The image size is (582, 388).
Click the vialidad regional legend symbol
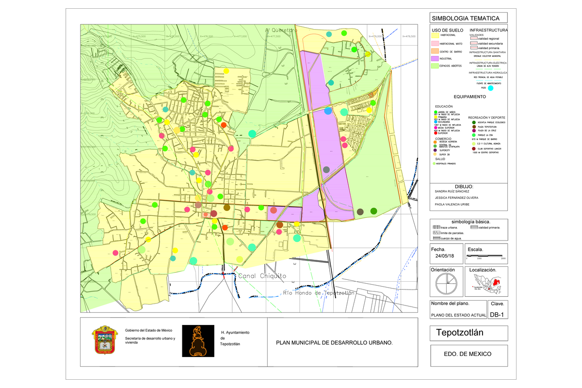click(473, 38)
